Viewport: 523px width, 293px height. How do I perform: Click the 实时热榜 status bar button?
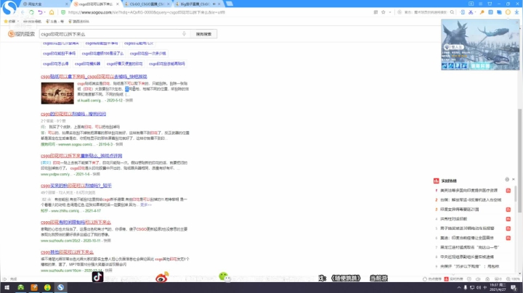(x=453, y=279)
